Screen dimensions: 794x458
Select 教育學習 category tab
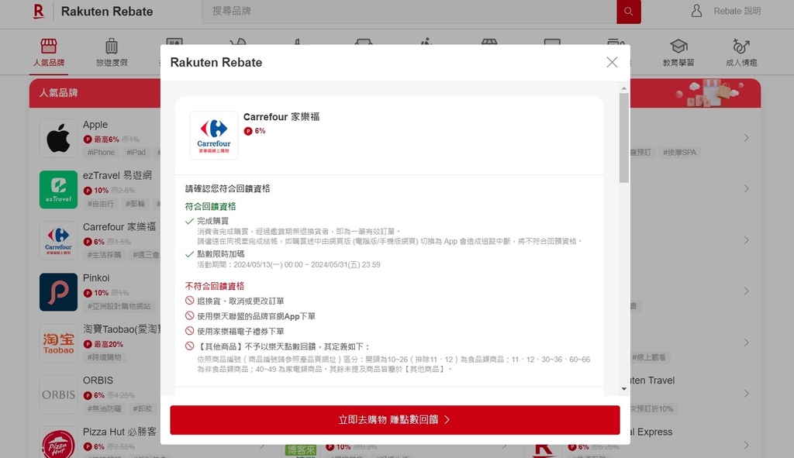[x=678, y=53]
